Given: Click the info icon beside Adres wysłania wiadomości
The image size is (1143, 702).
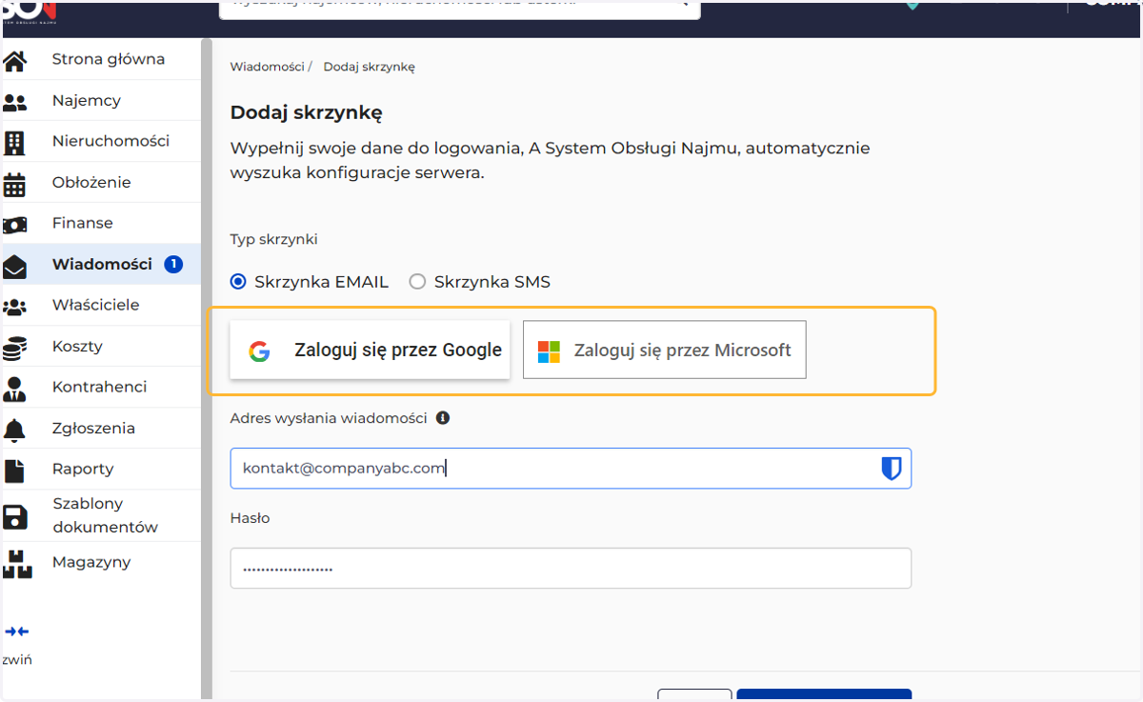Looking at the screenshot, I should [x=443, y=417].
